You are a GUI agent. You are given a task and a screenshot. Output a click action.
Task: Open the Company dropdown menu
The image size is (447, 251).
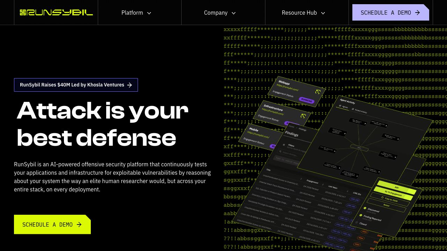(x=220, y=13)
